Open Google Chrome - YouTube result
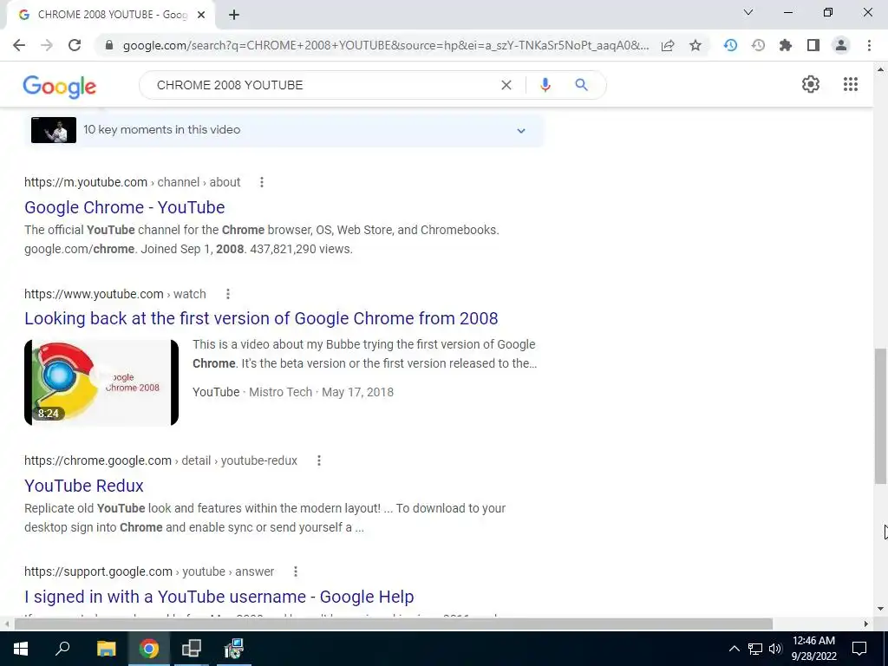The image size is (888, 666). pyautogui.click(x=125, y=207)
